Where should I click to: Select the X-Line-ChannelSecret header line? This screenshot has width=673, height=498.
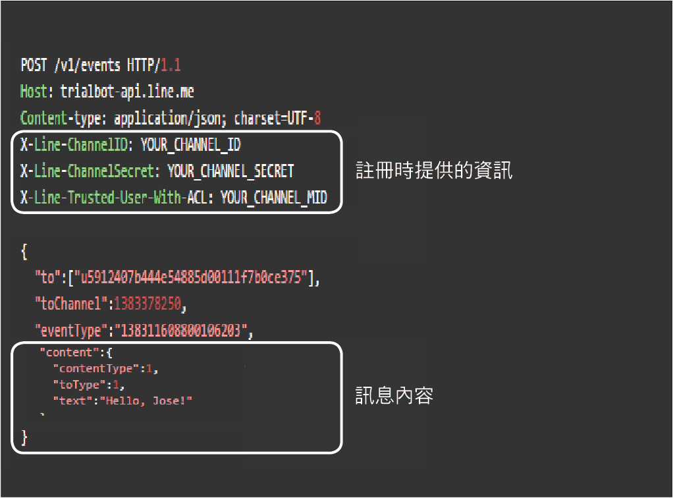[x=157, y=171]
